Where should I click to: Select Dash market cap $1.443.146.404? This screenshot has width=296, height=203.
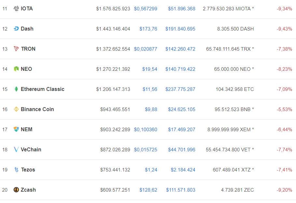pyautogui.click(x=113, y=29)
